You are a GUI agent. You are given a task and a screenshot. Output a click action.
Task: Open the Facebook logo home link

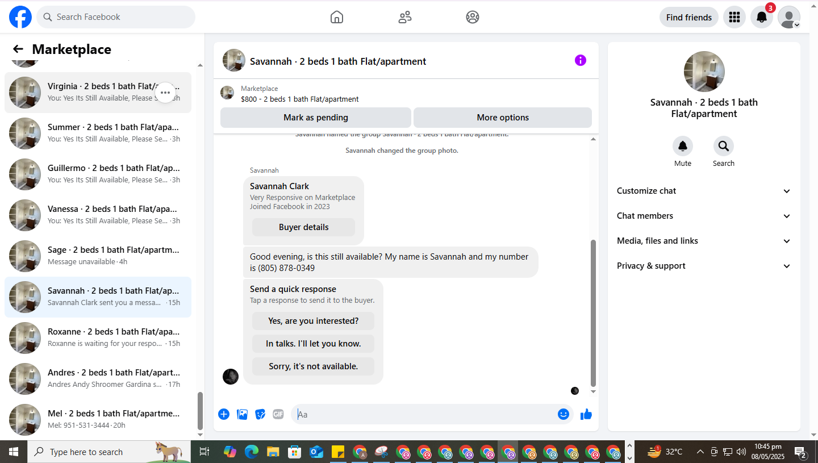click(x=20, y=17)
